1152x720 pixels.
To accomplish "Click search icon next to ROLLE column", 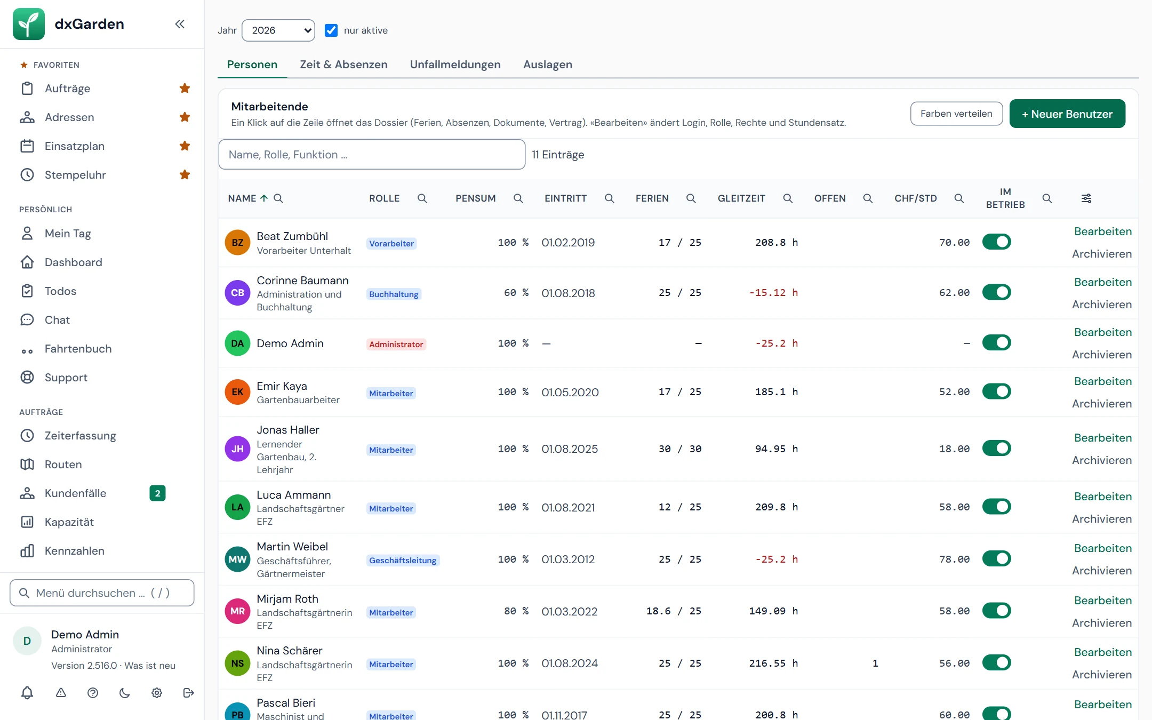I will [422, 198].
